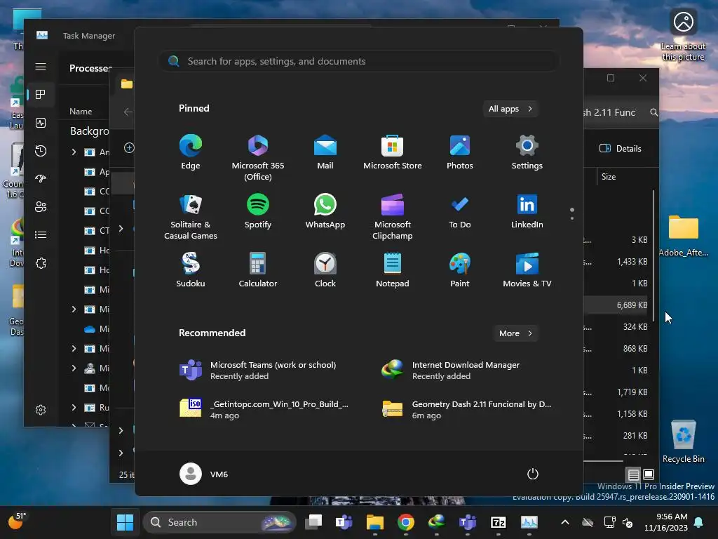The width and height of the screenshot is (718, 539).
Task: Select Processes tab in Task Manager sidebar
Action: [x=41, y=95]
